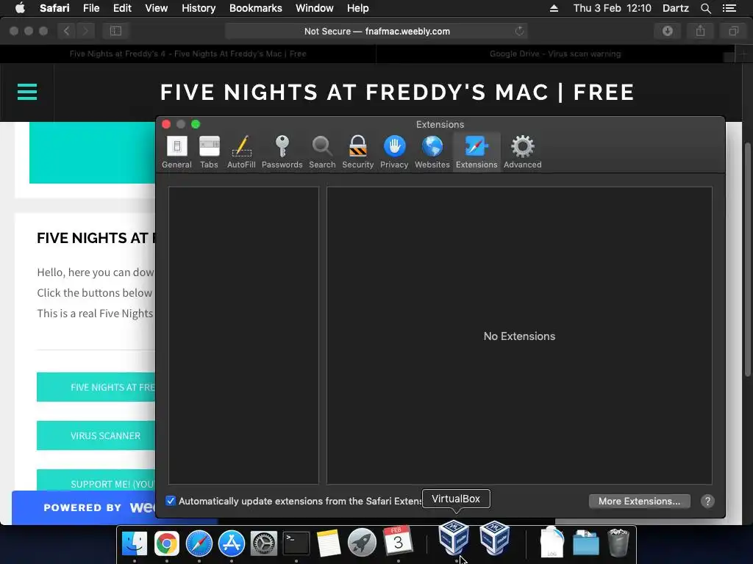The width and height of the screenshot is (753, 564).
Task: Open the AutoFill preferences pane
Action: [x=241, y=152]
